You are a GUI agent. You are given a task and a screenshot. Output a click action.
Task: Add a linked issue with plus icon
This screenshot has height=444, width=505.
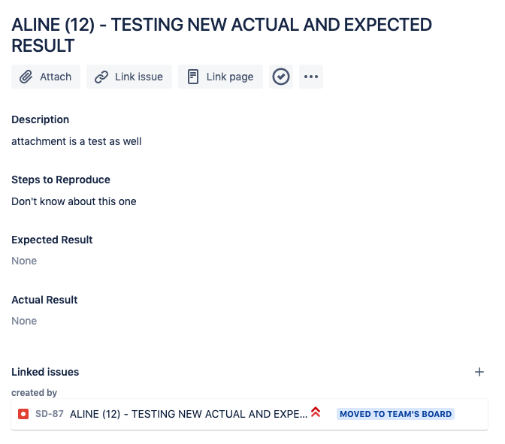479,372
